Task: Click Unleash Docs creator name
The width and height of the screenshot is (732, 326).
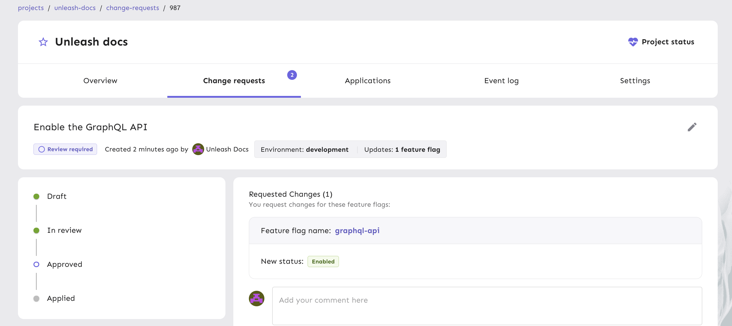Action: (227, 149)
